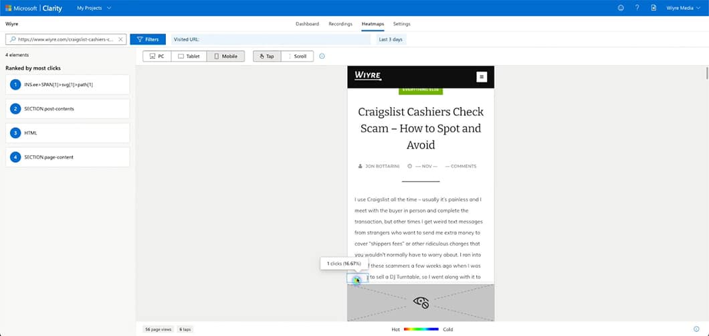Switch heatmap to Scroll mode
The height and width of the screenshot is (336, 709).
[297, 56]
